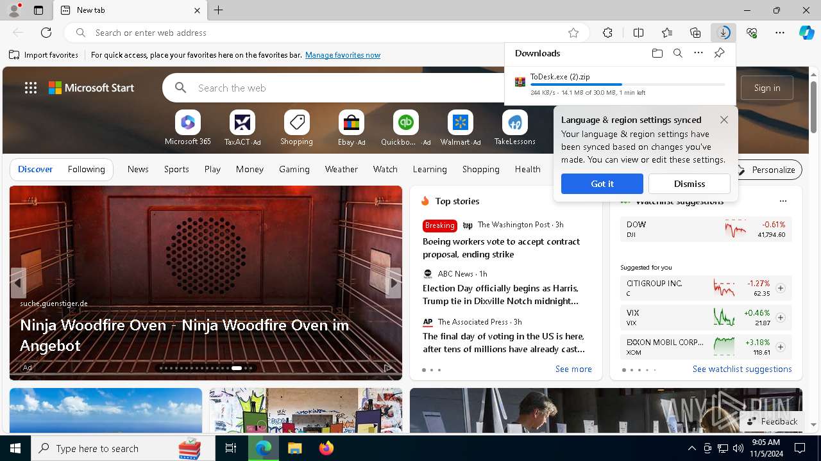821x461 pixels.
Task: Open the tab actions menu icon
Action: [x=38, y=10]
